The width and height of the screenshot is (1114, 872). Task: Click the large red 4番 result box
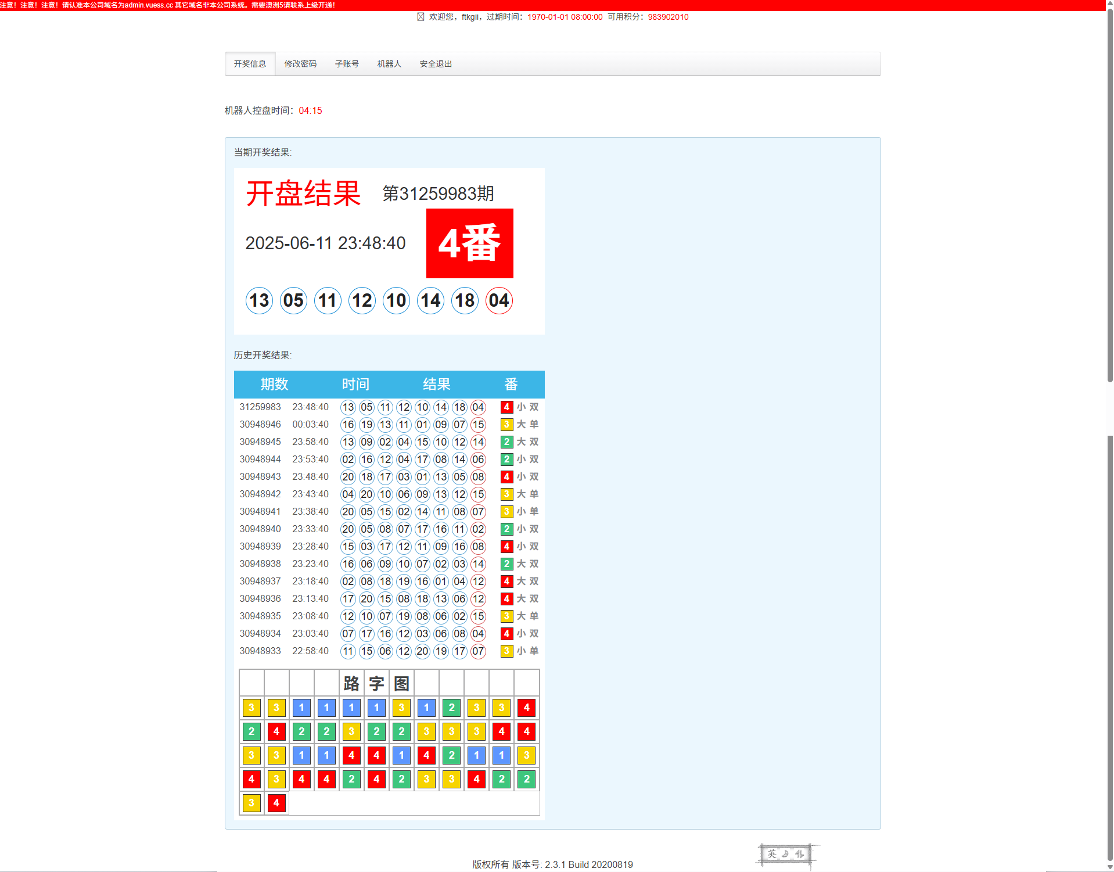(x=469, y=243)
